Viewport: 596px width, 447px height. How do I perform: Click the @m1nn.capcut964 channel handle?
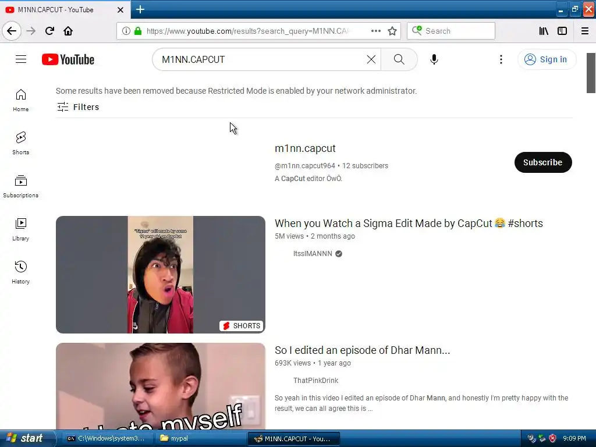click(305, 166)
